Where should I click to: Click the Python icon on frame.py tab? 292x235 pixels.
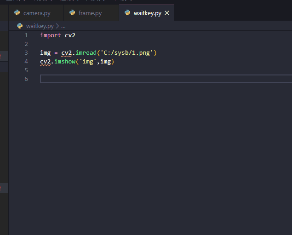pos(72,13)
